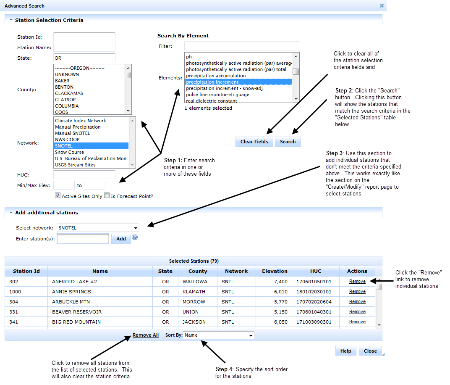Click the element Filter text box
Image resolution: width=450 pixels, height=385 pixels.
tap(242, 46)
